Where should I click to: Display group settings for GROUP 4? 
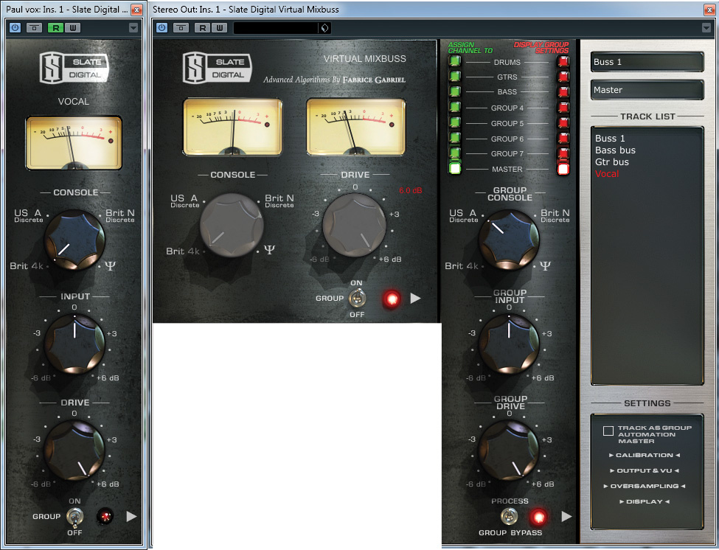(563, 108)
